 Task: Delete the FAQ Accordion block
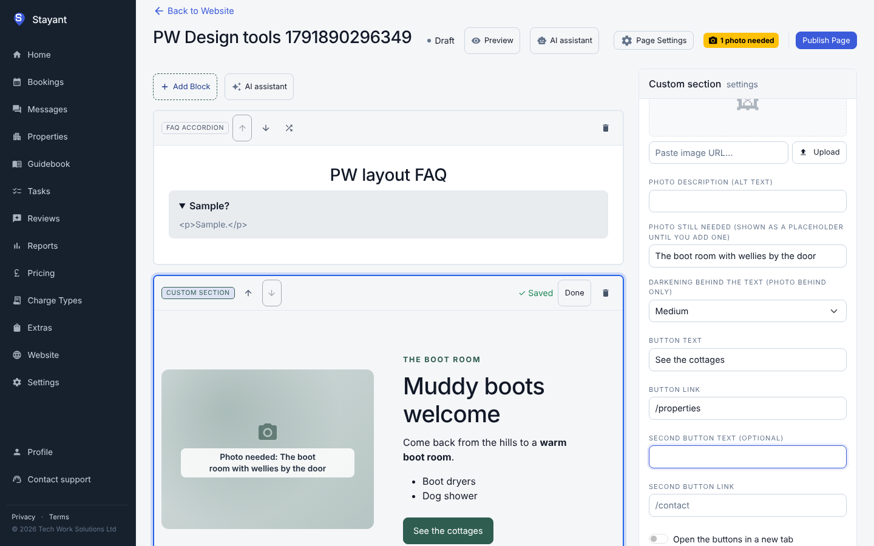click(605, 128)
